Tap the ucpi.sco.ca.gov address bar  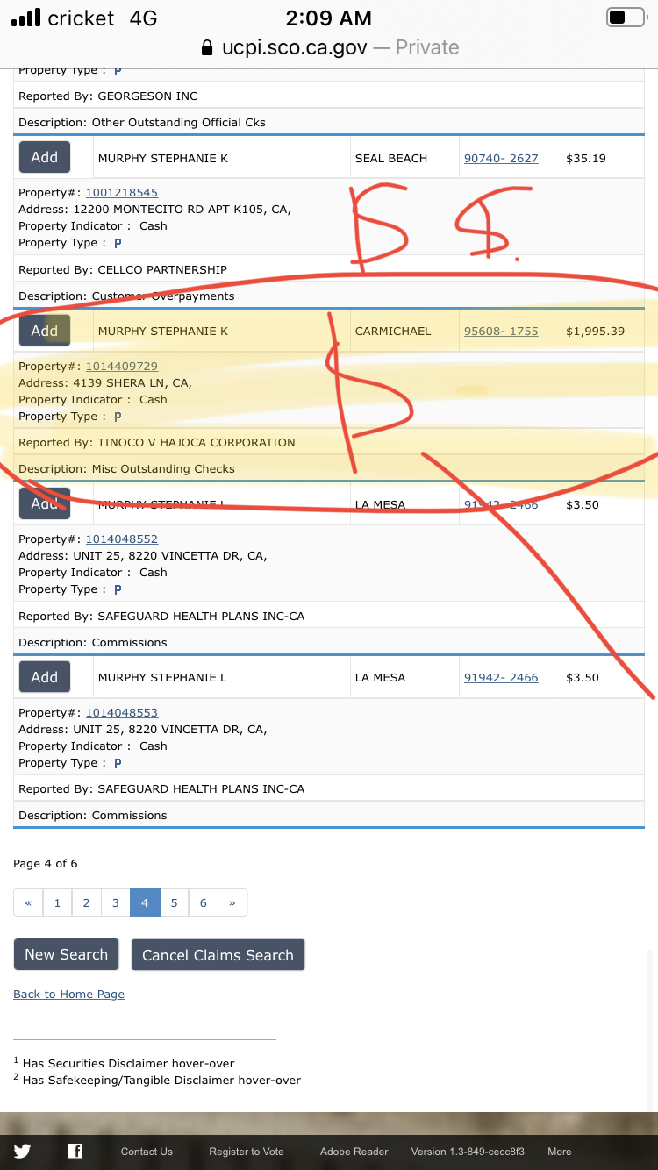(330, 47)
